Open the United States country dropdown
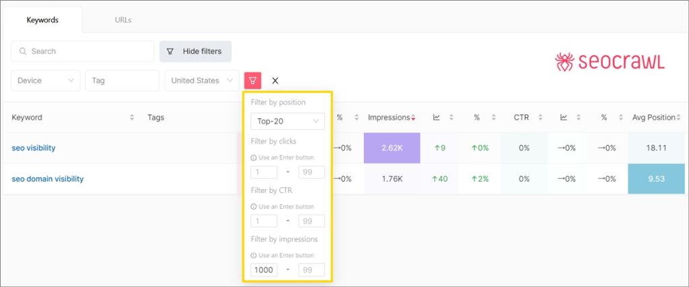This screenshot has height=287, width=689. (x=202, y=81)
